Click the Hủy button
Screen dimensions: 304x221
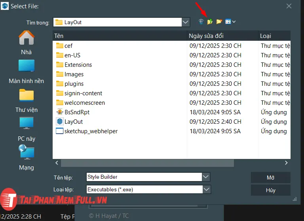(271, 190)
